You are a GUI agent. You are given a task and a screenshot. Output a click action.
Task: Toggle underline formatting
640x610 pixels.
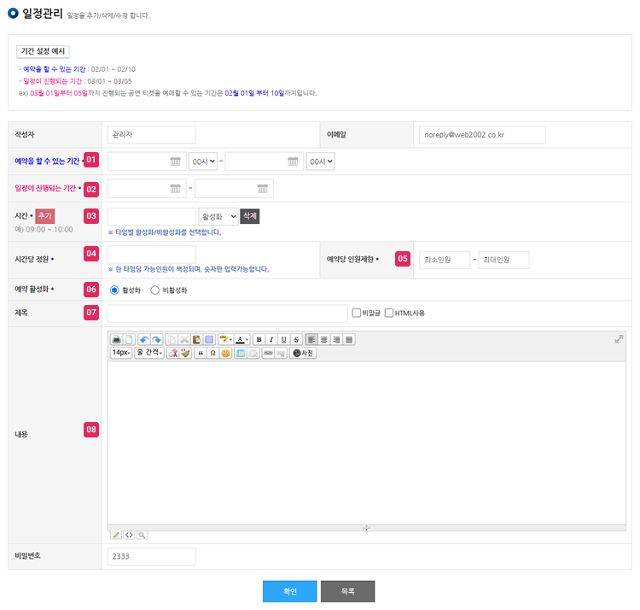click(x=283, y=339)
